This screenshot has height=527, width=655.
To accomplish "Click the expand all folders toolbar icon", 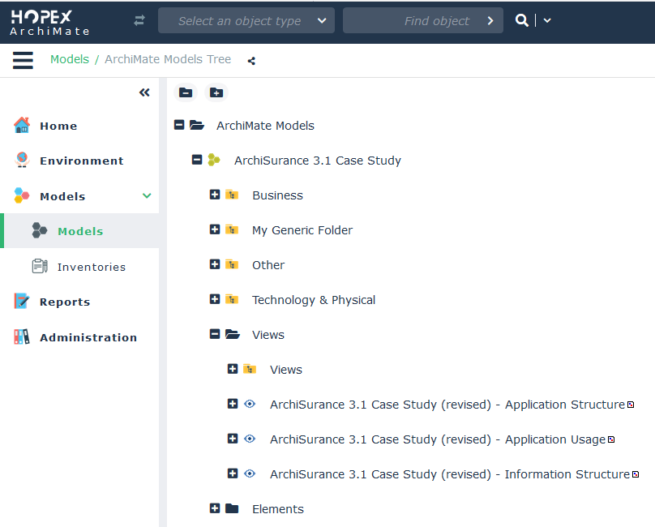I will click(216, 92).
